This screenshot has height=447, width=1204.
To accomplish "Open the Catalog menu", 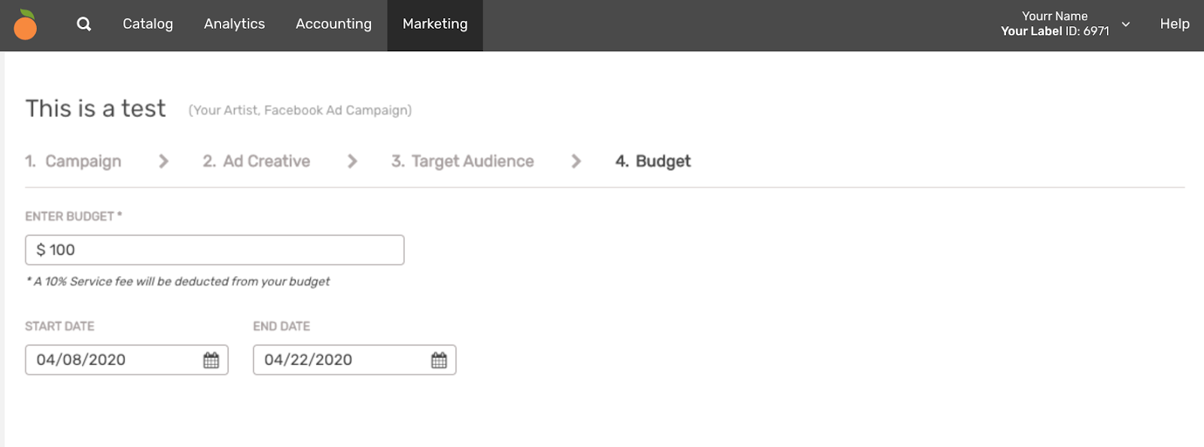I will click(147, 24).
